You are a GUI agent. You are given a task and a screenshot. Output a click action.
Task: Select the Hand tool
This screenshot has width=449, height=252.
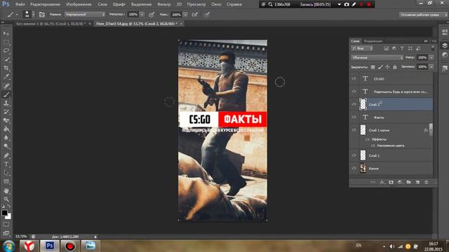[6, 190]
